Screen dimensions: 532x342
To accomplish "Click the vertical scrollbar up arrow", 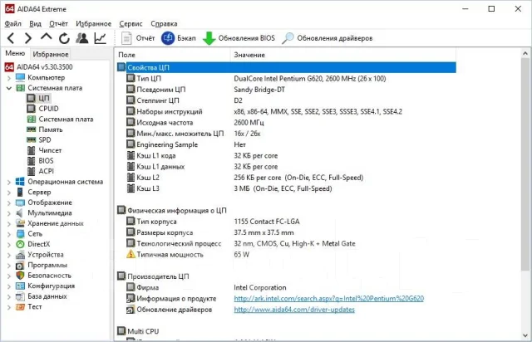I will pos(525,54).
